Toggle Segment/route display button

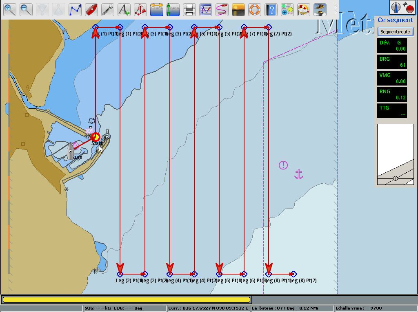[x=395, y=32]
